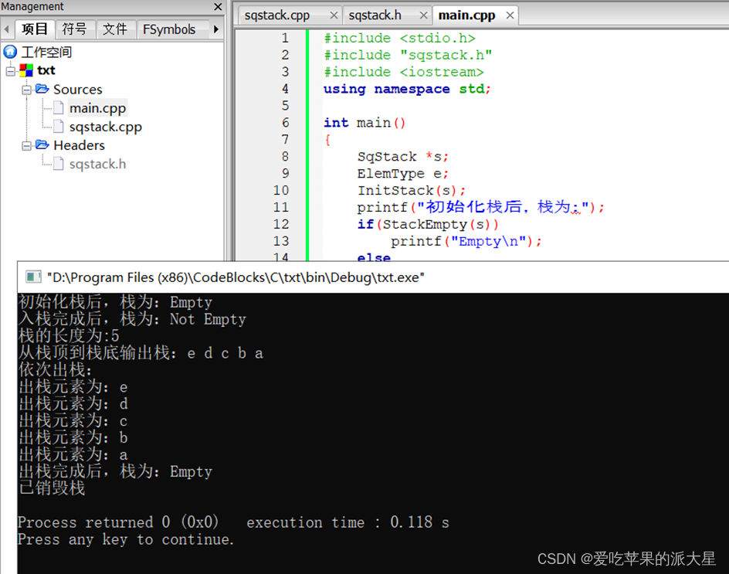The height and width of the screenshot is (574, 729).
Task: Click '已销毁栈' line in console
Action: coord(52,488)
